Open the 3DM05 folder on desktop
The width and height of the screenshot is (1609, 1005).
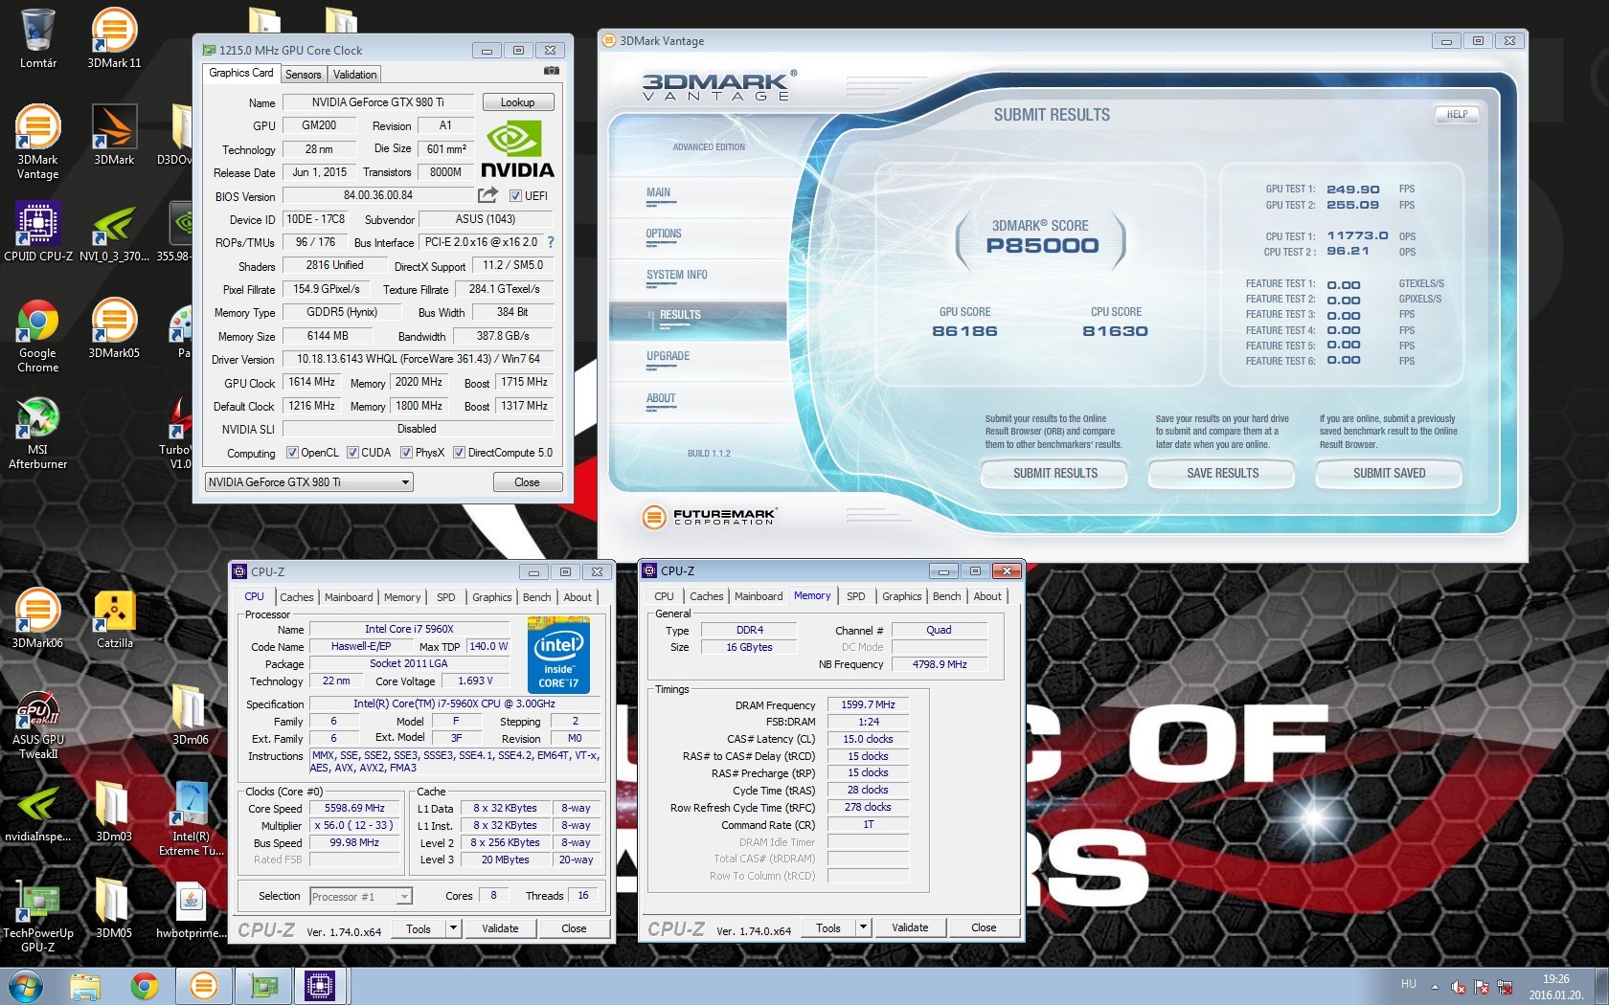(x=114, y=908)
